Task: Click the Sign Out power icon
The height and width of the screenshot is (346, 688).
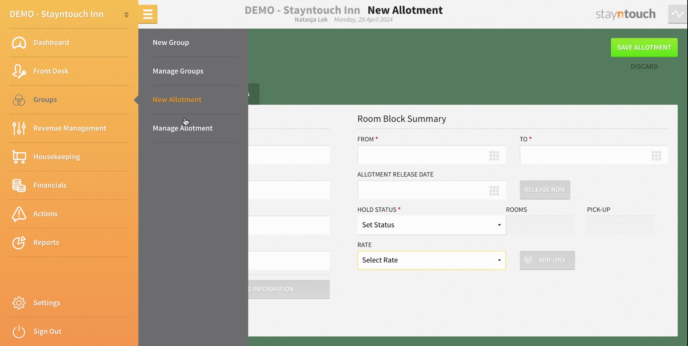Action: [x=19, y=331]
